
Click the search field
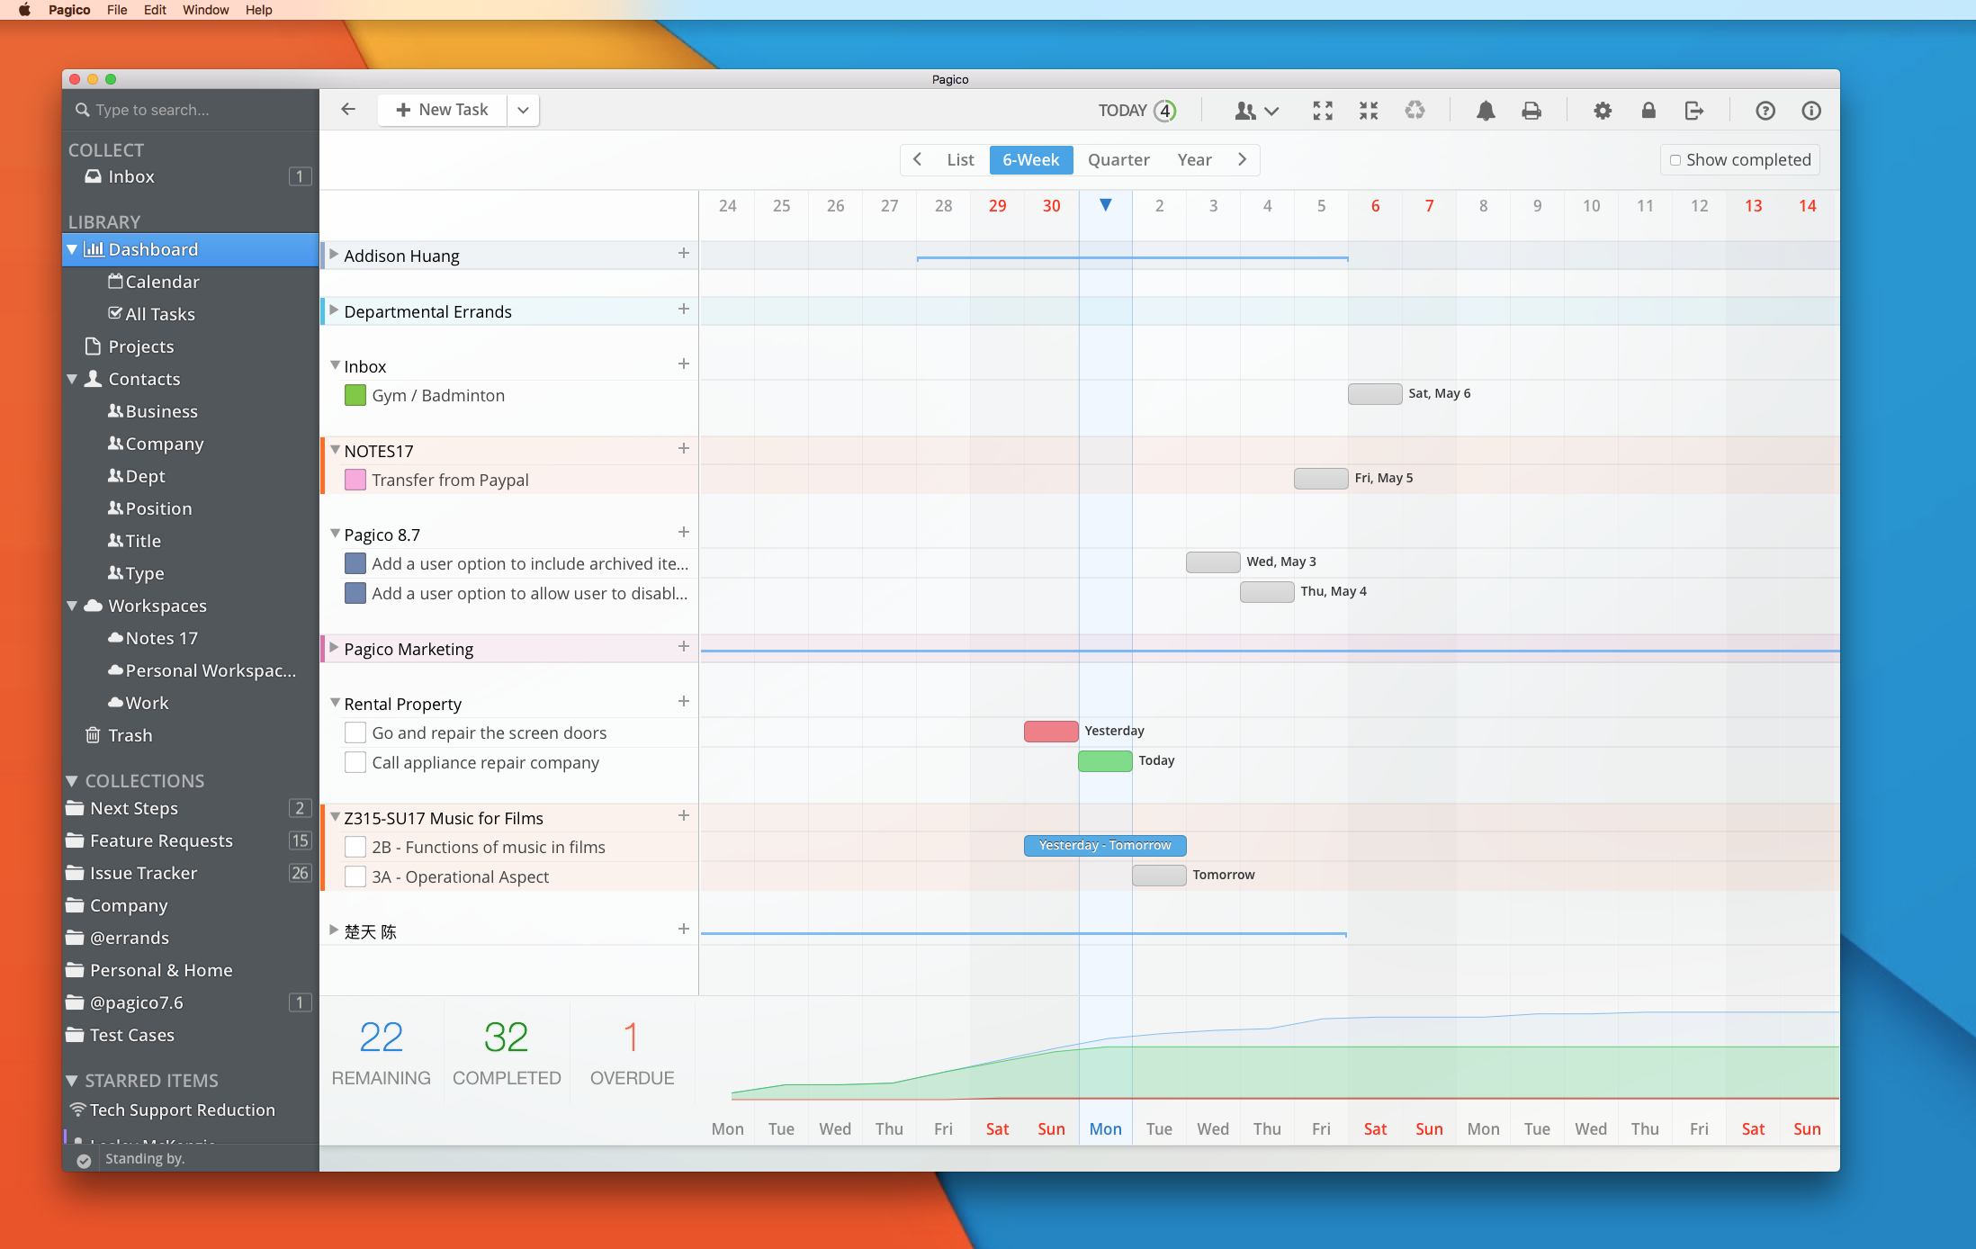coord(191,110)
